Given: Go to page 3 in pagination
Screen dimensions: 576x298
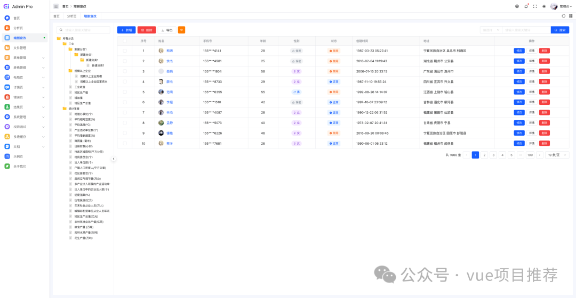Looking at the screenshot, I should pyautogui.click(x=493, y=155).
